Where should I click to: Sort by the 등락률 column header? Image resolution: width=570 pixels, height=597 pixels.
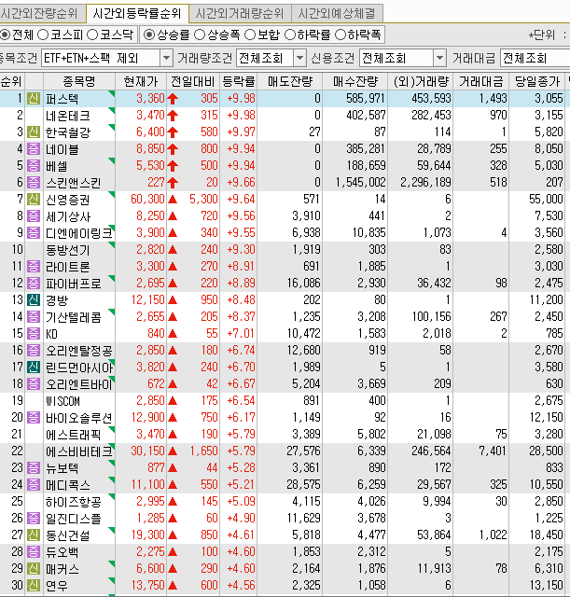[239, 81]
